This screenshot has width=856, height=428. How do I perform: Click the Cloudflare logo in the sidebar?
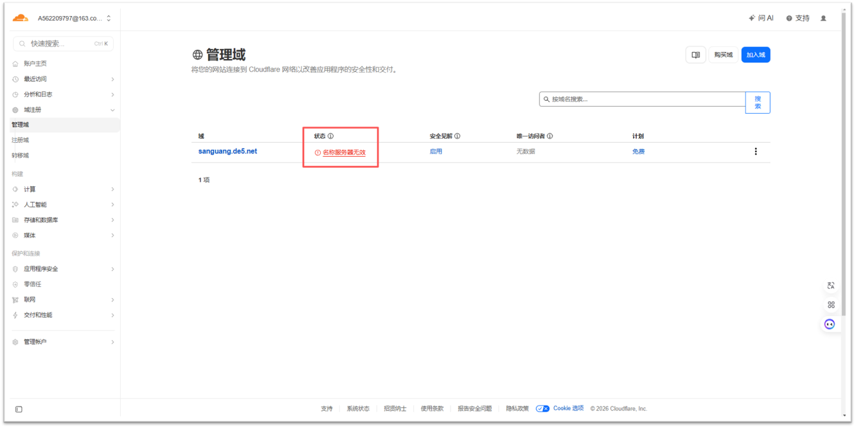tap(21, 18)
